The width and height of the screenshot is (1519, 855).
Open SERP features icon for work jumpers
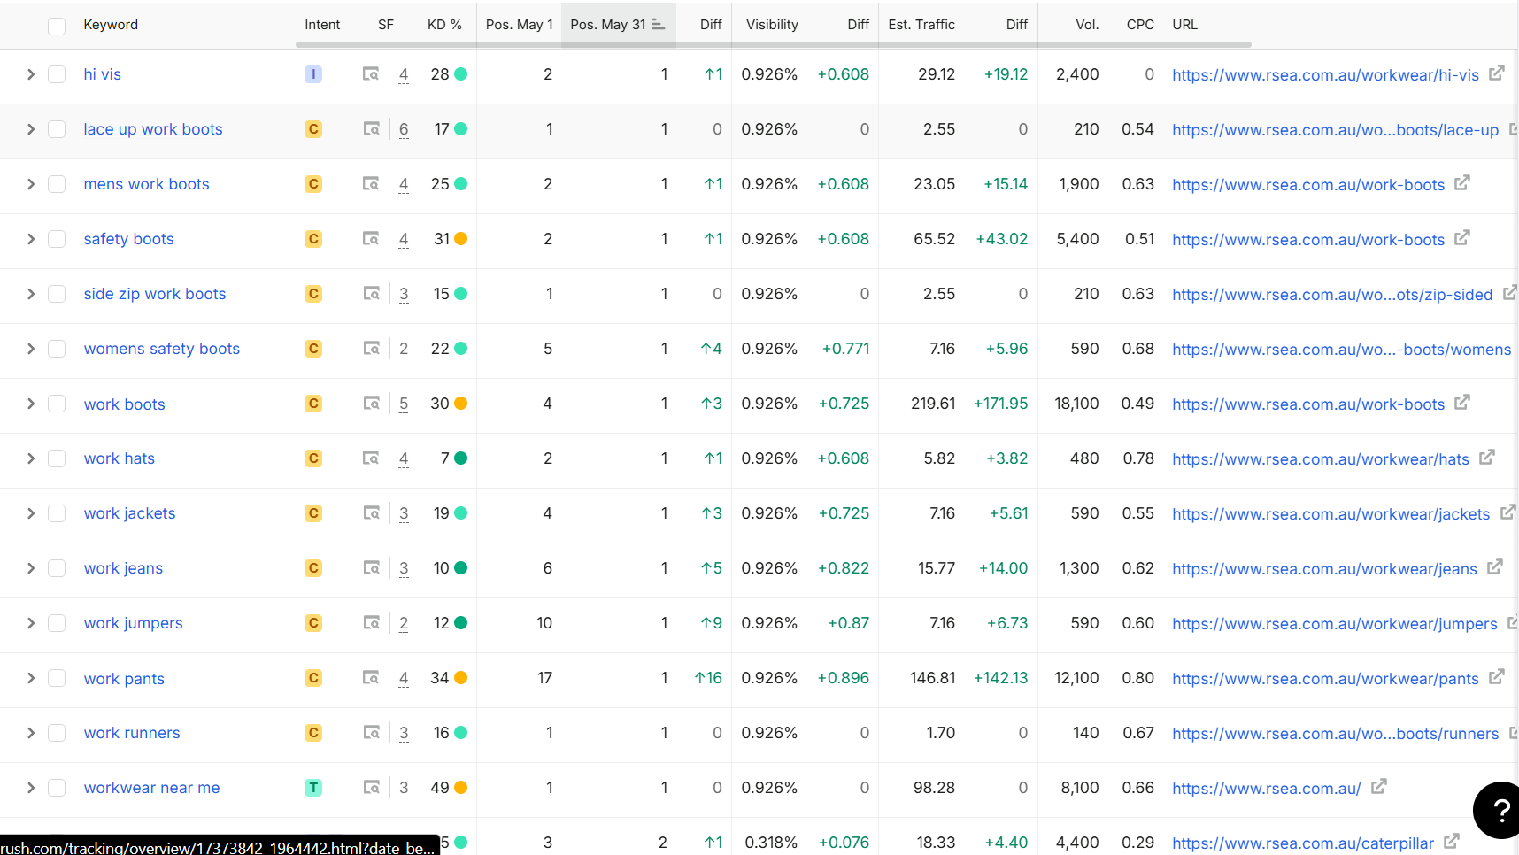coord(372,623)
